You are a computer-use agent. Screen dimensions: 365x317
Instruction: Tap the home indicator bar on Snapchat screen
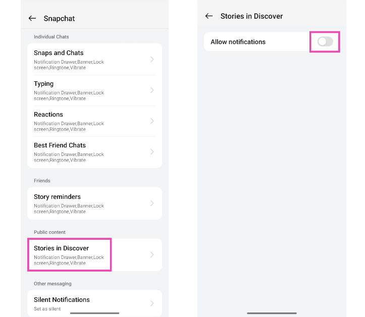coord(94,313)
